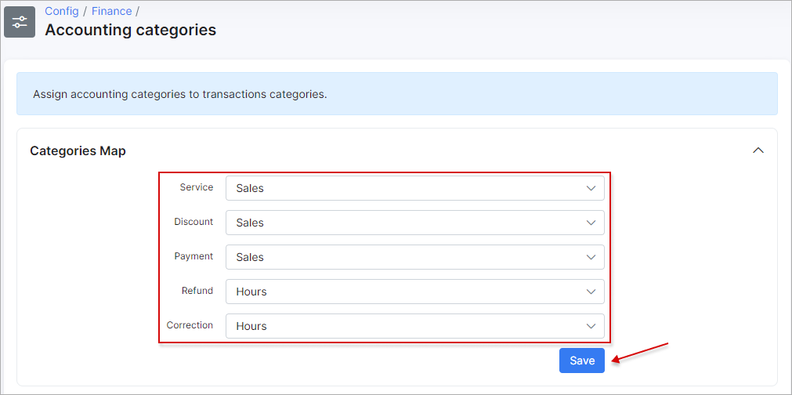This screenshot has height=395, width=792.
Task: Click the blue info banner text
Action: [x=180, y=95]
